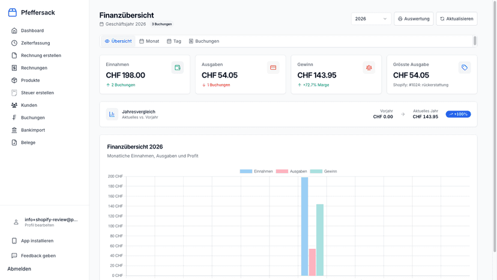Viewport: 497px width, 280px height.
Task: Click the Grösste Ausgabe tag icon
Action: tap(465, 68)
